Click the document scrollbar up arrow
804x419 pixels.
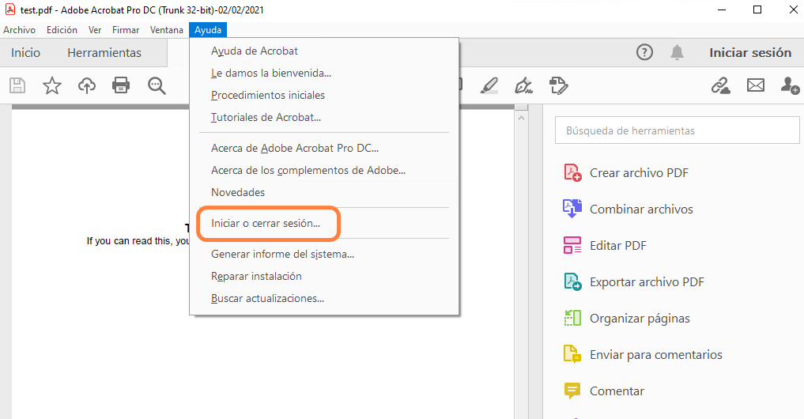pos(521,118)
